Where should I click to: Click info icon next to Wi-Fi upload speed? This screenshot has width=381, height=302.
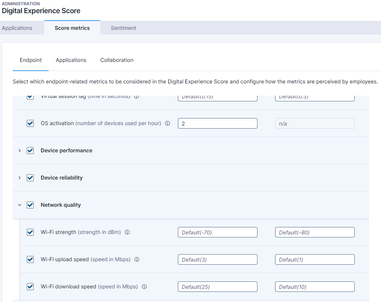pos(137,260)
